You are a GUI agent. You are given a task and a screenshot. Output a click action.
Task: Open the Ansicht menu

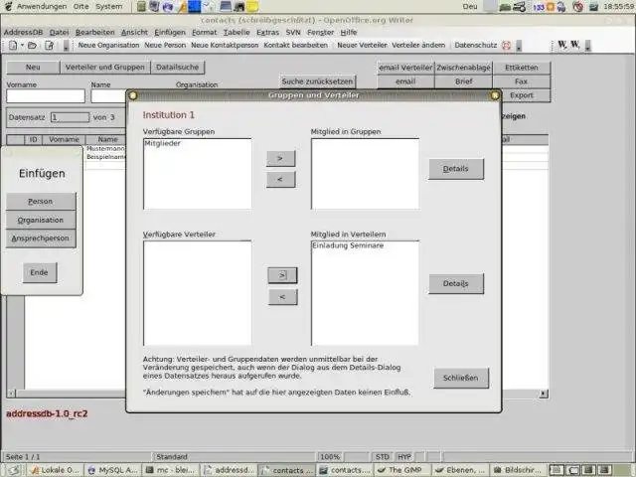[134, 32]
